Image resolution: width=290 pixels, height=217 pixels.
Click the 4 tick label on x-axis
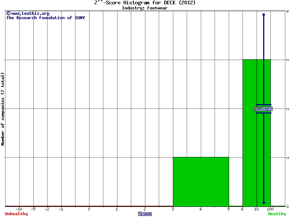[200, 209]
